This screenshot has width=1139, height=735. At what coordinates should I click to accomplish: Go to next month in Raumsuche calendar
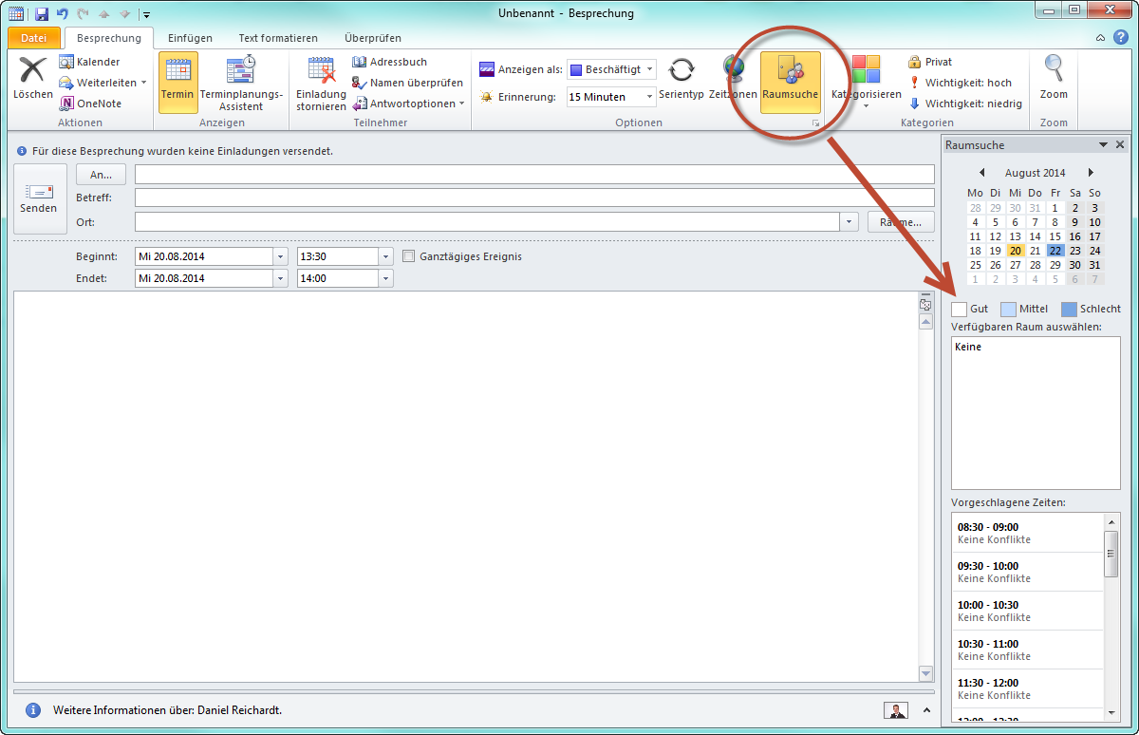click(1091, 173)
